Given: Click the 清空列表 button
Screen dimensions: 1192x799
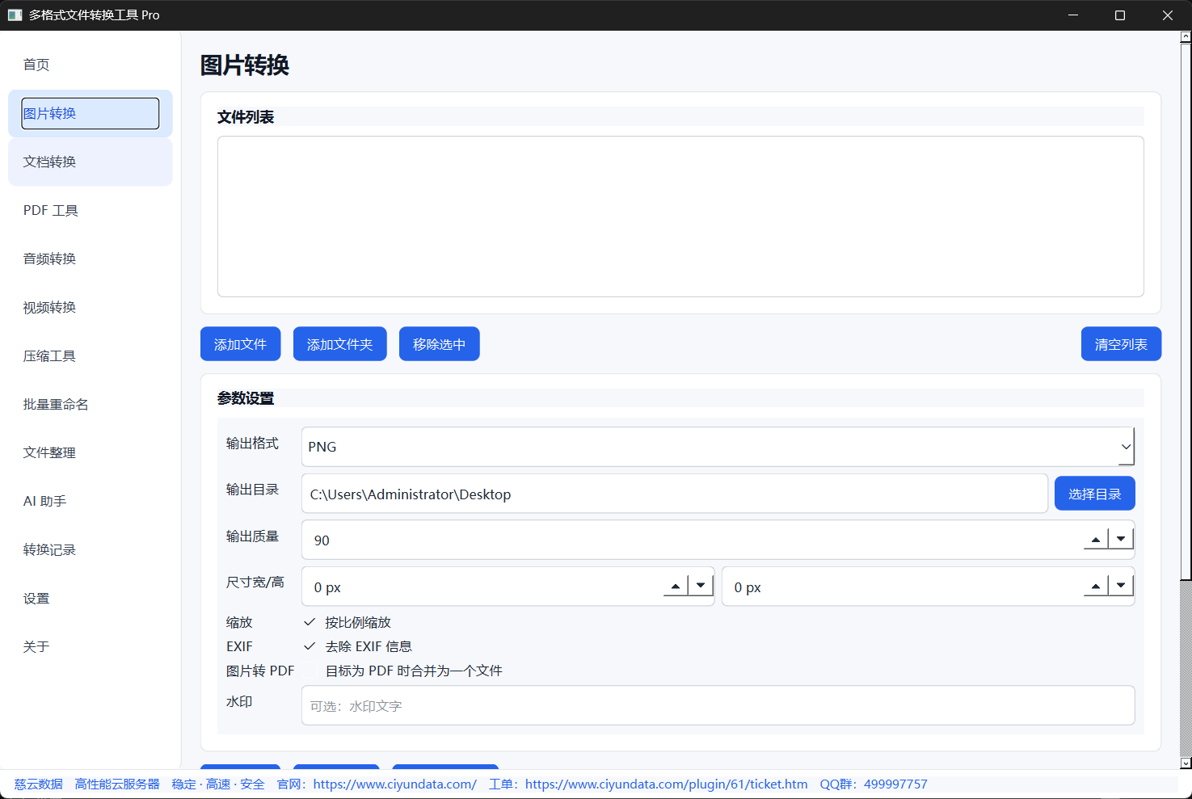Looking at the screenshot, I should tap(1121, 344).
